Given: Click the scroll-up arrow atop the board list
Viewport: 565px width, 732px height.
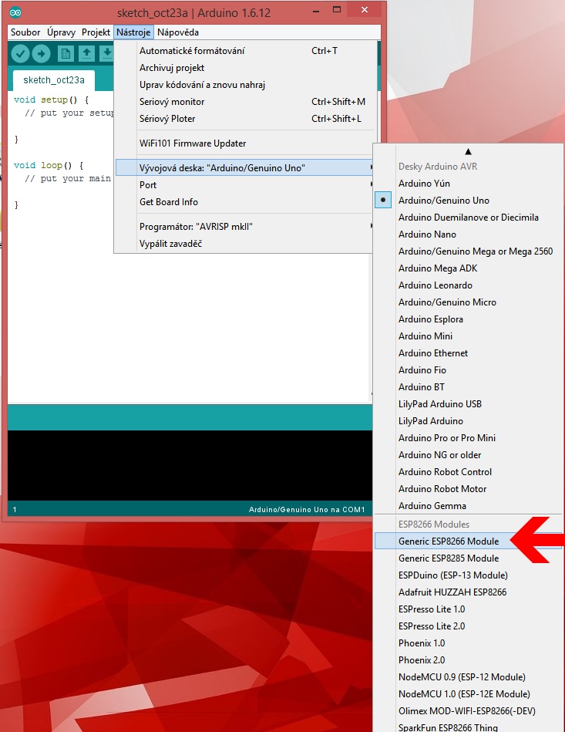Looking at the screenshot, I should (468, 151).
